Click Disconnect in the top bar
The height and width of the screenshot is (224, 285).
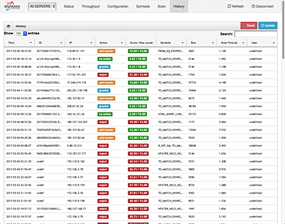pyautogui.click(x=262, y=6)
